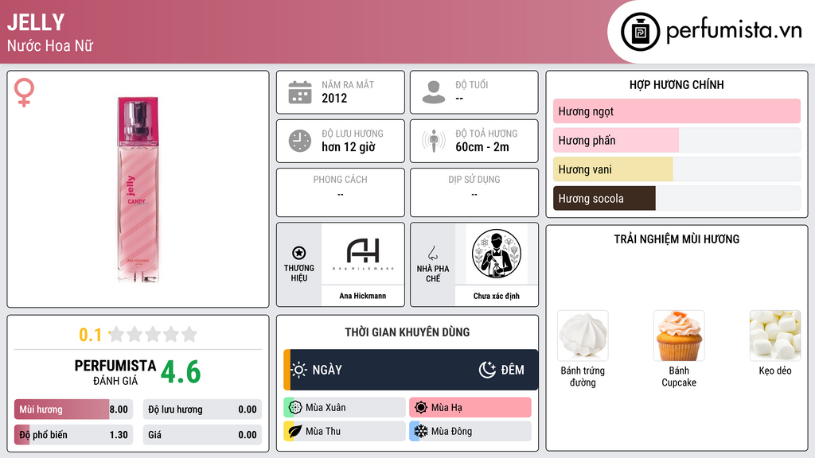Click the Hương vani accord bar
Image resolution: width=815 pixels, height=458 pixels.
pyautogui.click(x=677, y=169)
